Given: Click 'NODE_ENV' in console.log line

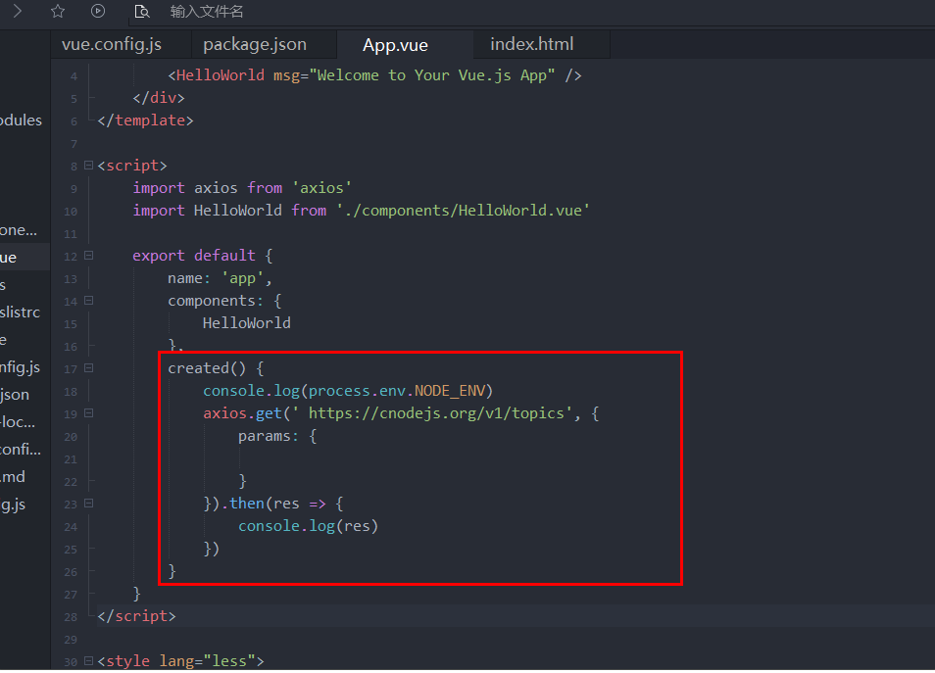Looking at the screenshot, I should tap(450, 391).
